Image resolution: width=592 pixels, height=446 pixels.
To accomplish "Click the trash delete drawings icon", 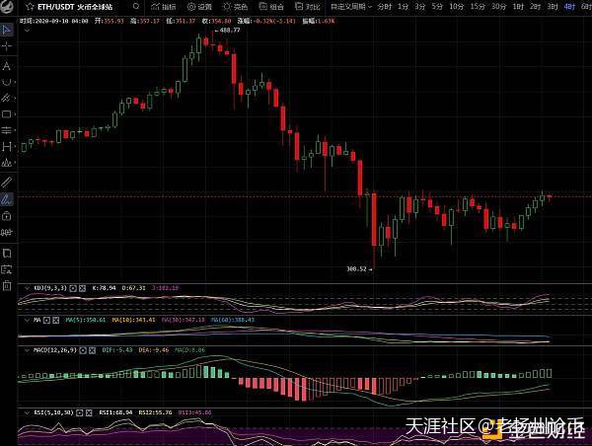I will 7,285.
